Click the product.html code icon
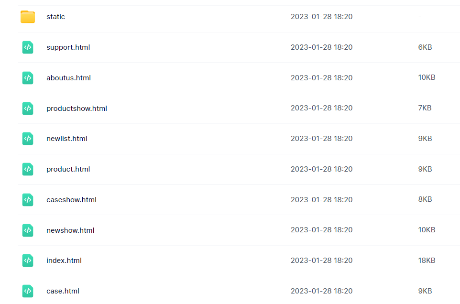Viewport: 460px width, 304px height. click(x=28, y=169)
